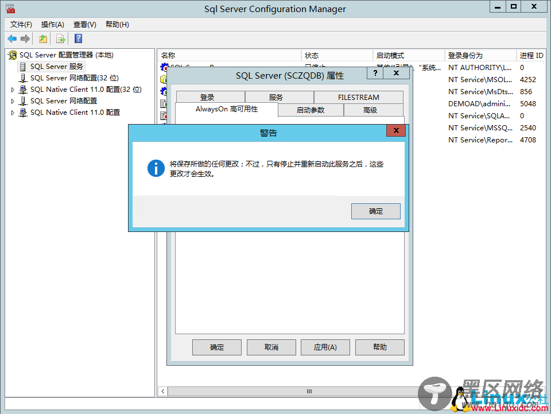Open the 文件(F) menu
The width and height of the screenshot is (551, 414).
[21, 25]
